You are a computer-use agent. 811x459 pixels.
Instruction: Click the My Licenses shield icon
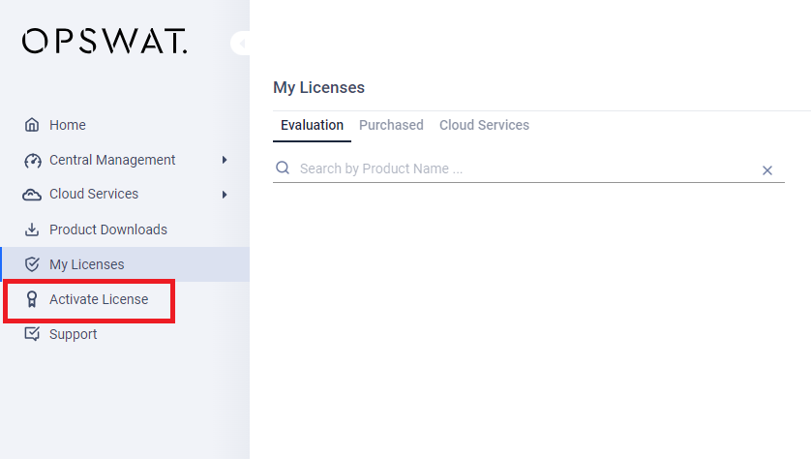pyautogui.click(x=32, y=264)
